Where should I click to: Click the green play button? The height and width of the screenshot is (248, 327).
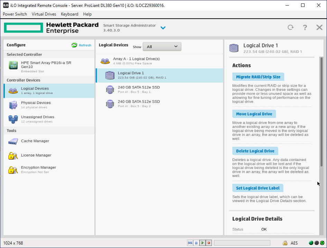(x=203, y=243)
